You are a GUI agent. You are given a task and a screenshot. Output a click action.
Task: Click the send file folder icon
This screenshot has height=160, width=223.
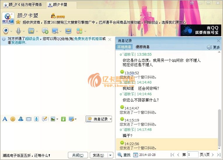(31, 31)
